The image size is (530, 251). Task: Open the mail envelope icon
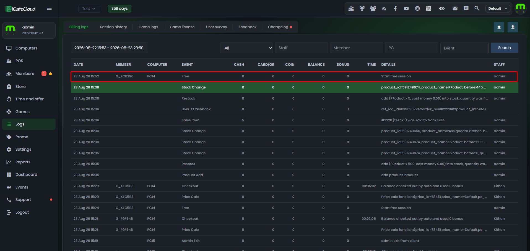coord(455,9)
